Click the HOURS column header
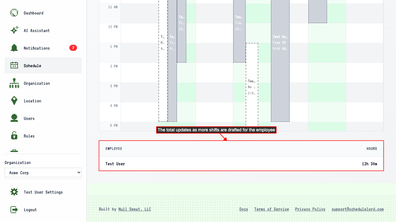This screenshot has height=222, width=396. (x=372, y=149)
